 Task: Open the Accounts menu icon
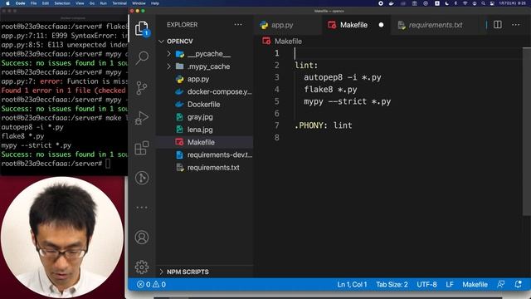coord(142,237)
